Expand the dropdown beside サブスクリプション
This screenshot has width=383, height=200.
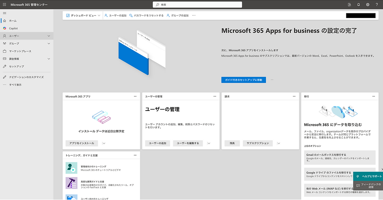(x=279, y=143)
